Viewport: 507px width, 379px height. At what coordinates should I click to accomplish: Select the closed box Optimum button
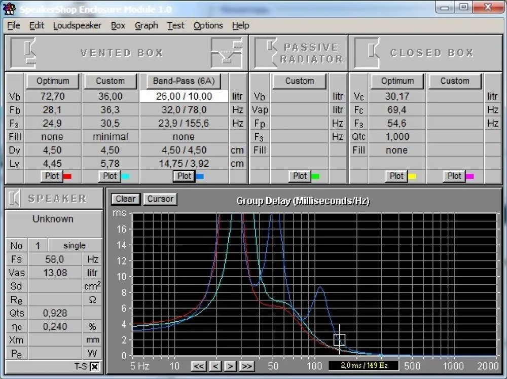(x=397, y=81)
